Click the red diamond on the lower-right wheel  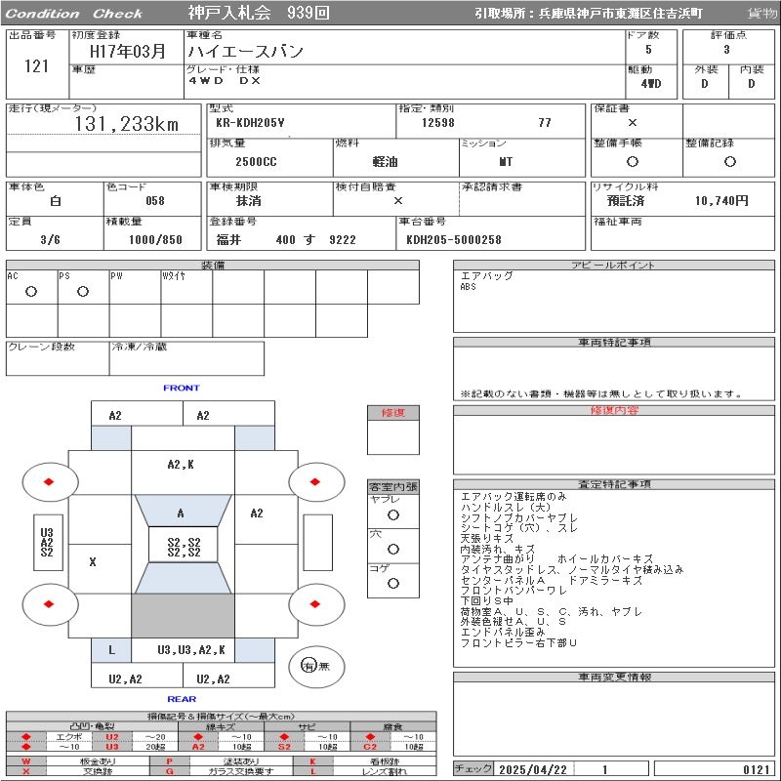[x=314, y=604]
